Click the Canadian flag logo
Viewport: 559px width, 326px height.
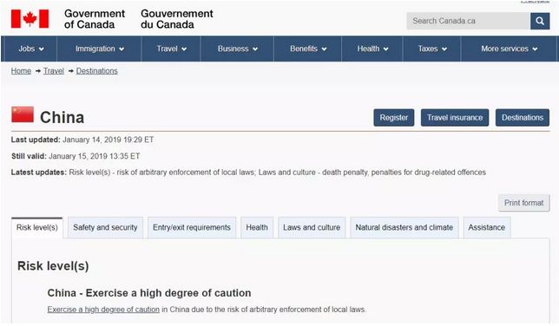[x=30, y=19]
